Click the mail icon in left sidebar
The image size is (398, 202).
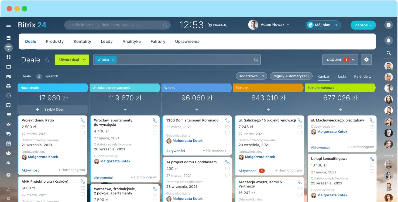(9, 124)
